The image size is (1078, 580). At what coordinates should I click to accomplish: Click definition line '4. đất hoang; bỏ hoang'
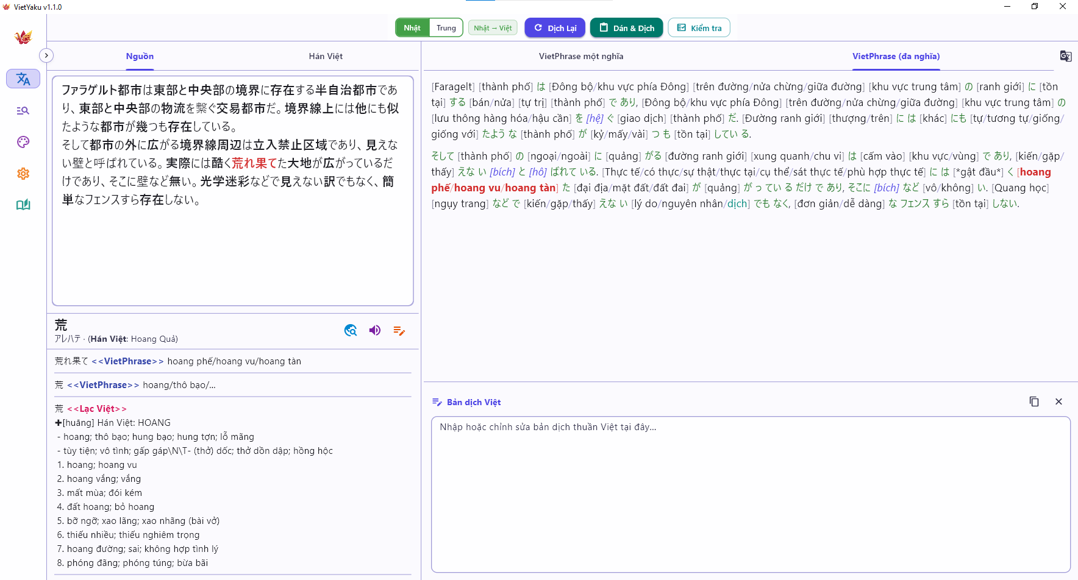coord(105,507)
